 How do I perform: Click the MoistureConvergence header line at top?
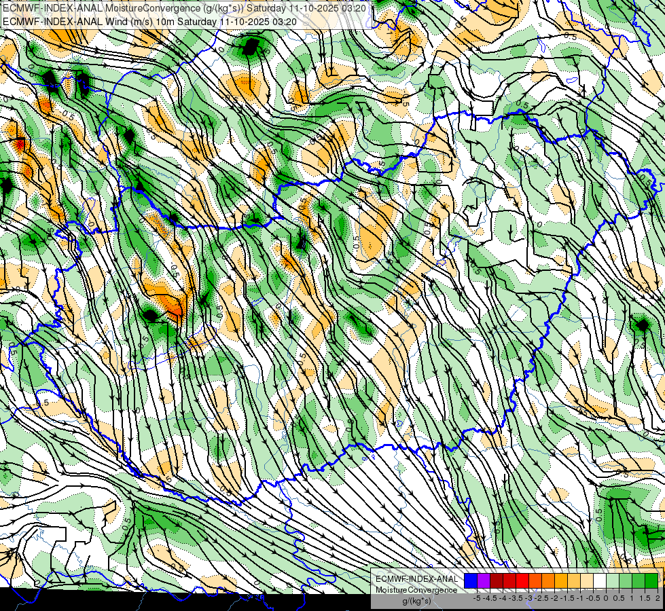[x=184, y=8]
